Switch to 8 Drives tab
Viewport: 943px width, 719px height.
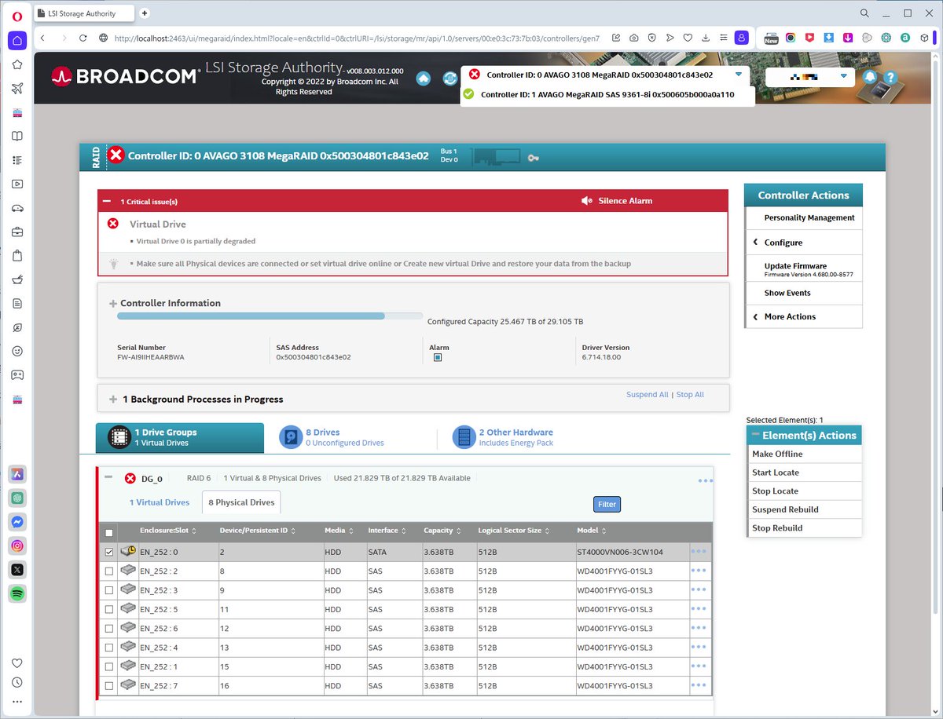coord(334,437)
